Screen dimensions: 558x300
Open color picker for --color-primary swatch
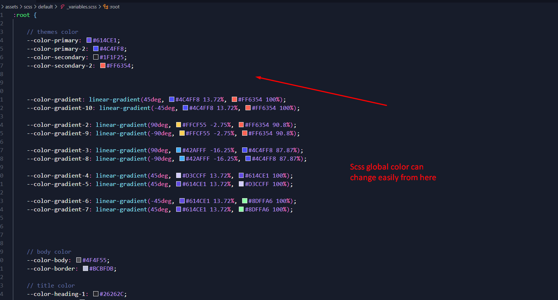click(x=89, y=40)
